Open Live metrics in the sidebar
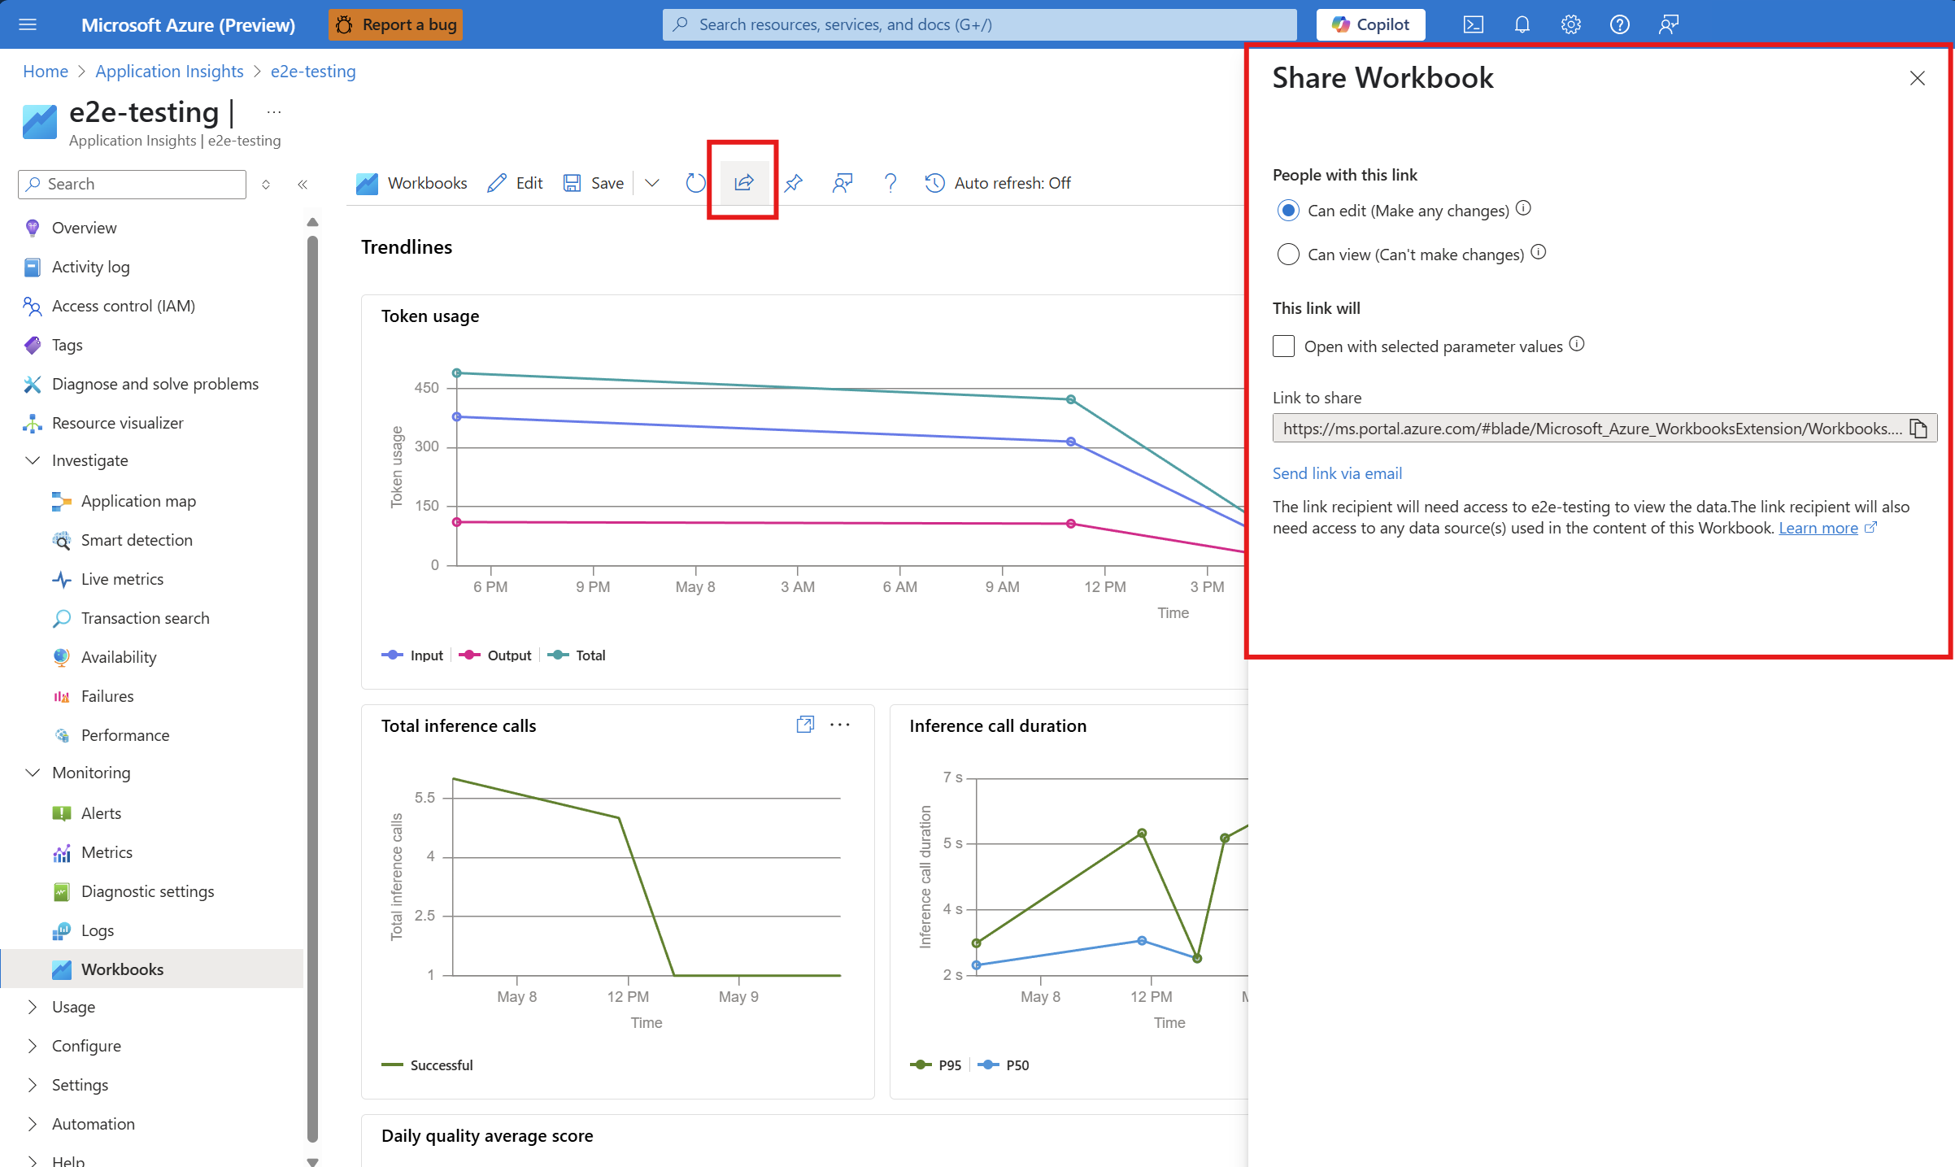 point(122,579)
